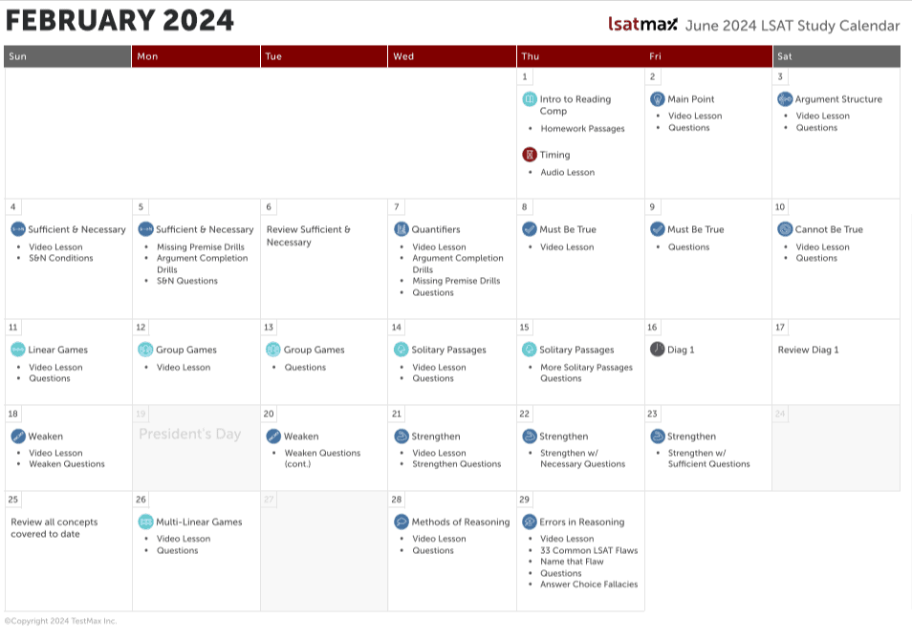Select the Argument Structure icon on February 3
This screenshot has height=639, width=912.
pyautogui.click(x=784, y=98)
